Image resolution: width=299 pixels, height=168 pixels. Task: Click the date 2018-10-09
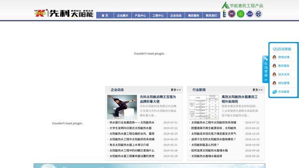tap(252, 145)
